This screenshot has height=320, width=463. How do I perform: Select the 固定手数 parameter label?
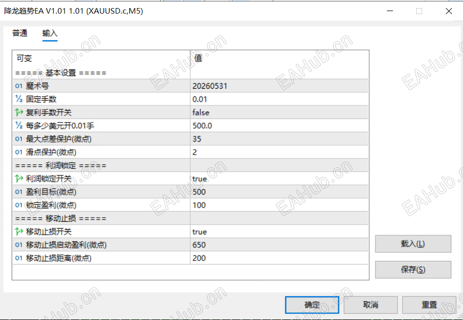[x=41, y=99]
